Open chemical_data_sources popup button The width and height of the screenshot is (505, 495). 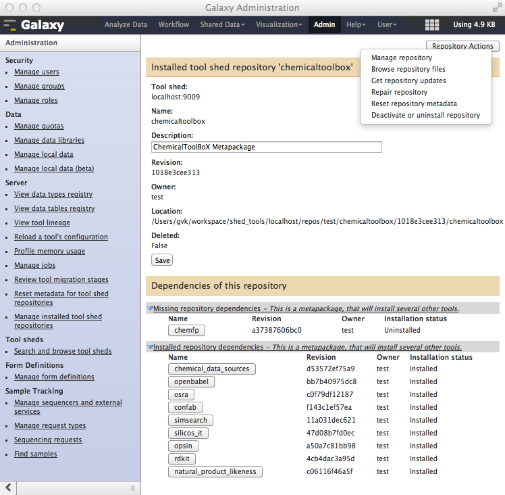(x=211, y=369)
